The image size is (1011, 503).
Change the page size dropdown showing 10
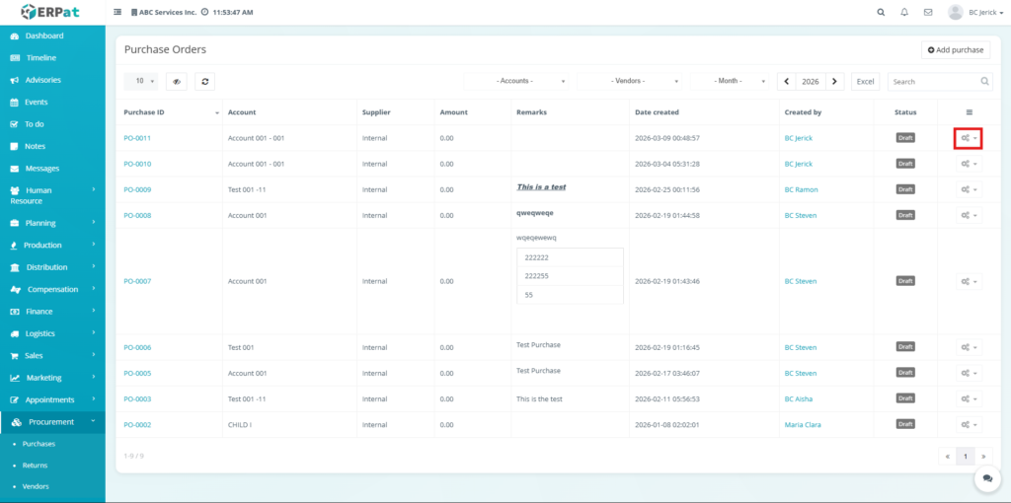(141, 82)
